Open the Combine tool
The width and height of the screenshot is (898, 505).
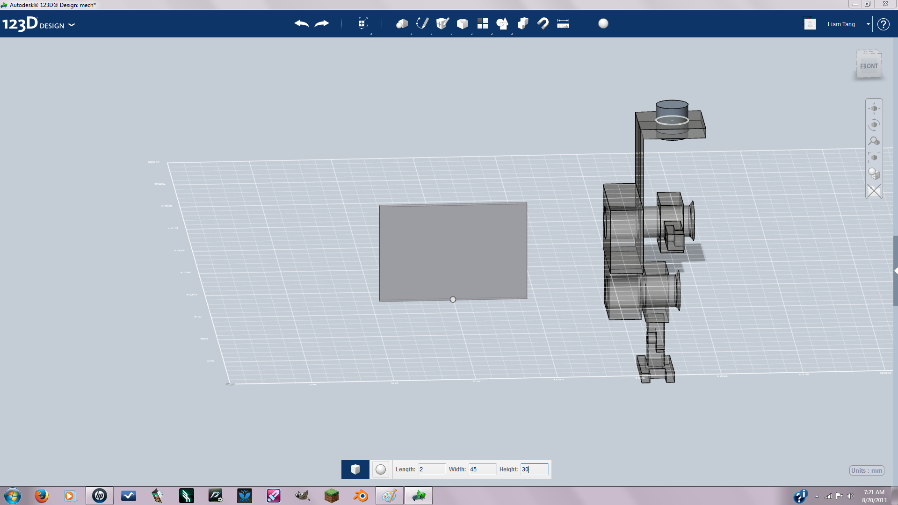click(x=523, y=23)
